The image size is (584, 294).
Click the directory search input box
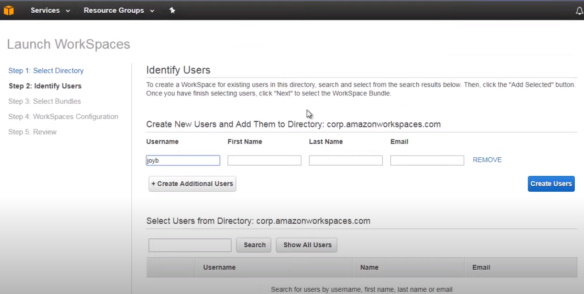pyautogui.click(x=190, y=245)
